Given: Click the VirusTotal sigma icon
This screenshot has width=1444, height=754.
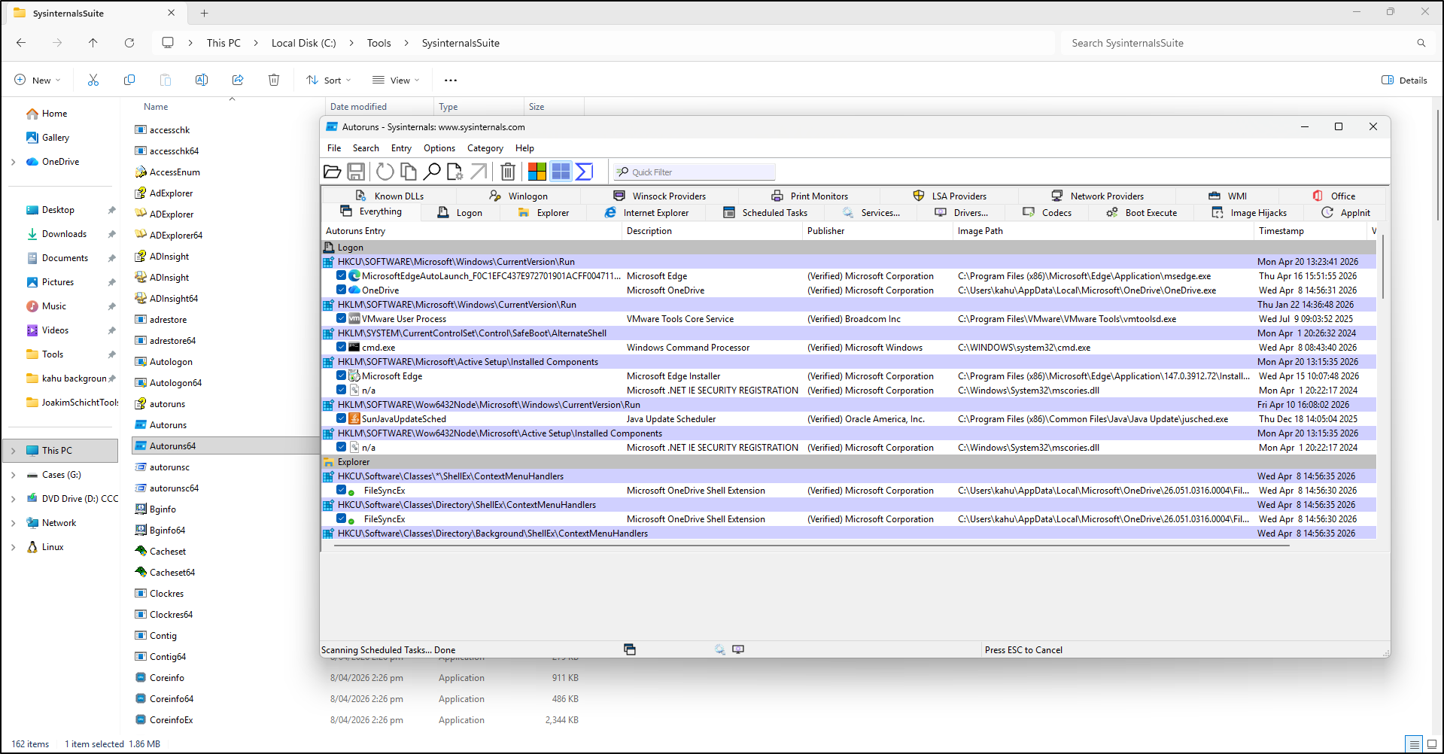Looking at the screenshot, I should pos(585,172).
